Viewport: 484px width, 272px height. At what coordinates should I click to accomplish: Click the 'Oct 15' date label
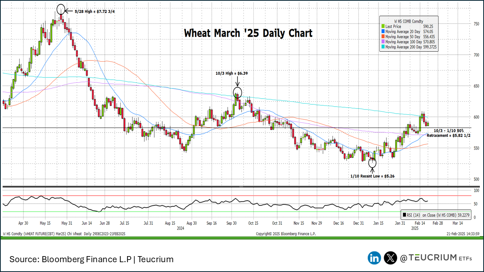tap(253, 223)
